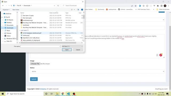This screenshot has height=96, width=171.
Task: Navigate up one folder level
Action: pyautogui.click(x=11, y=6)
